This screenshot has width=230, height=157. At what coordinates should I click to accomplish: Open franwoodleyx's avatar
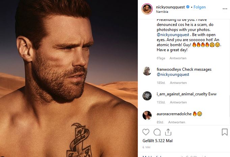tap(147, 71)
